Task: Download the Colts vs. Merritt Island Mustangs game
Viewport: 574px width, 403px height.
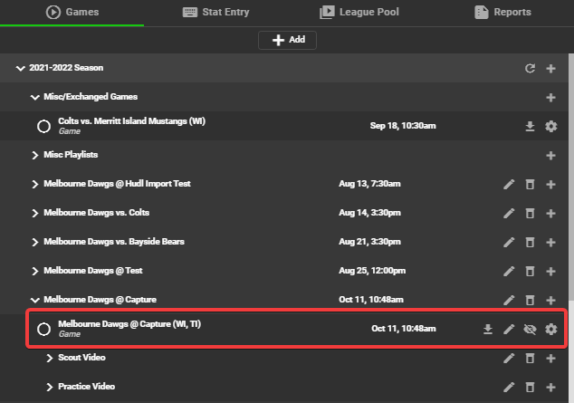Action: (x=530, y=126)
